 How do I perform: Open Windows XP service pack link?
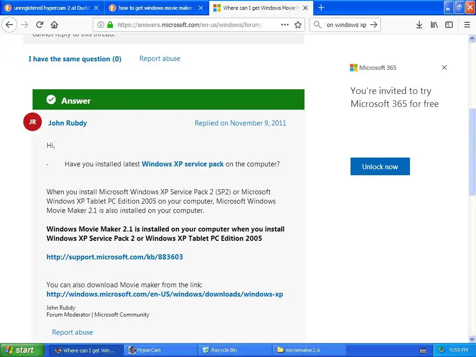point(183,164)
